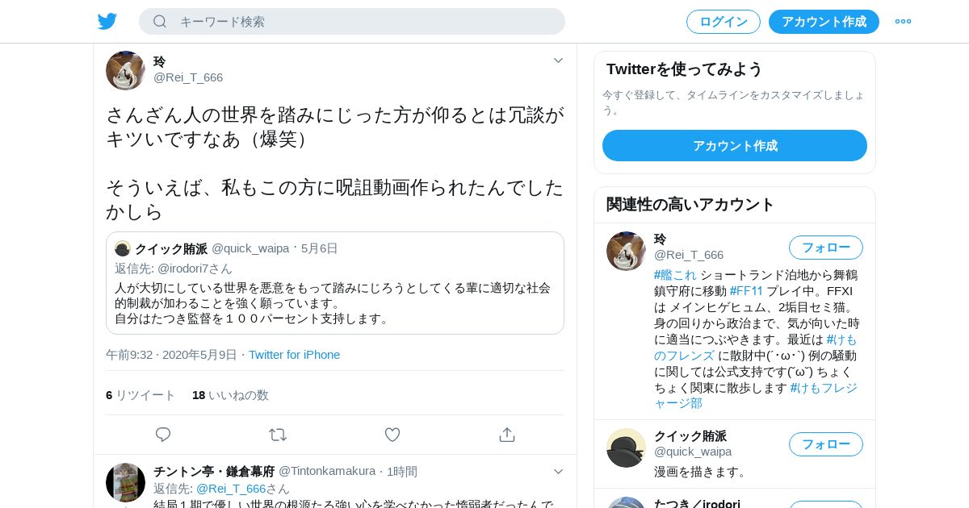Image resolution: width=969 pixels, height=508 pixels.
Task: Retweet the main tweet
Action: point(278,435)
